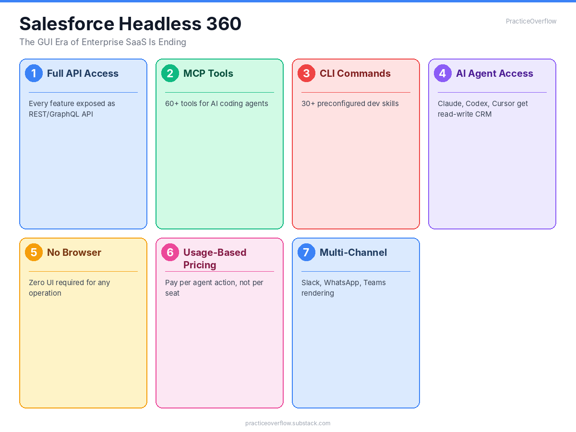The image size is (576, 432).
Task: Click text '30+ preconfigured dev skills'
Action: 350,104
